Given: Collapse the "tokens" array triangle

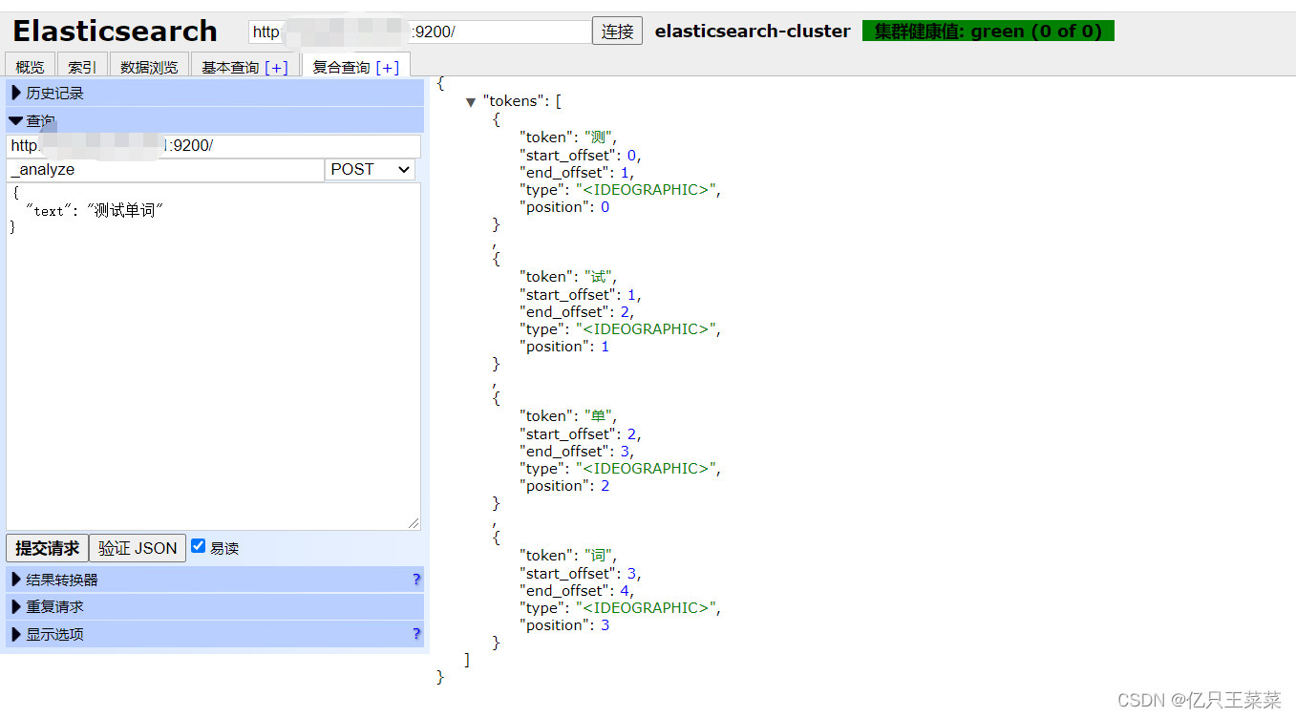Looking at the screenshot, I should point(471,102).
